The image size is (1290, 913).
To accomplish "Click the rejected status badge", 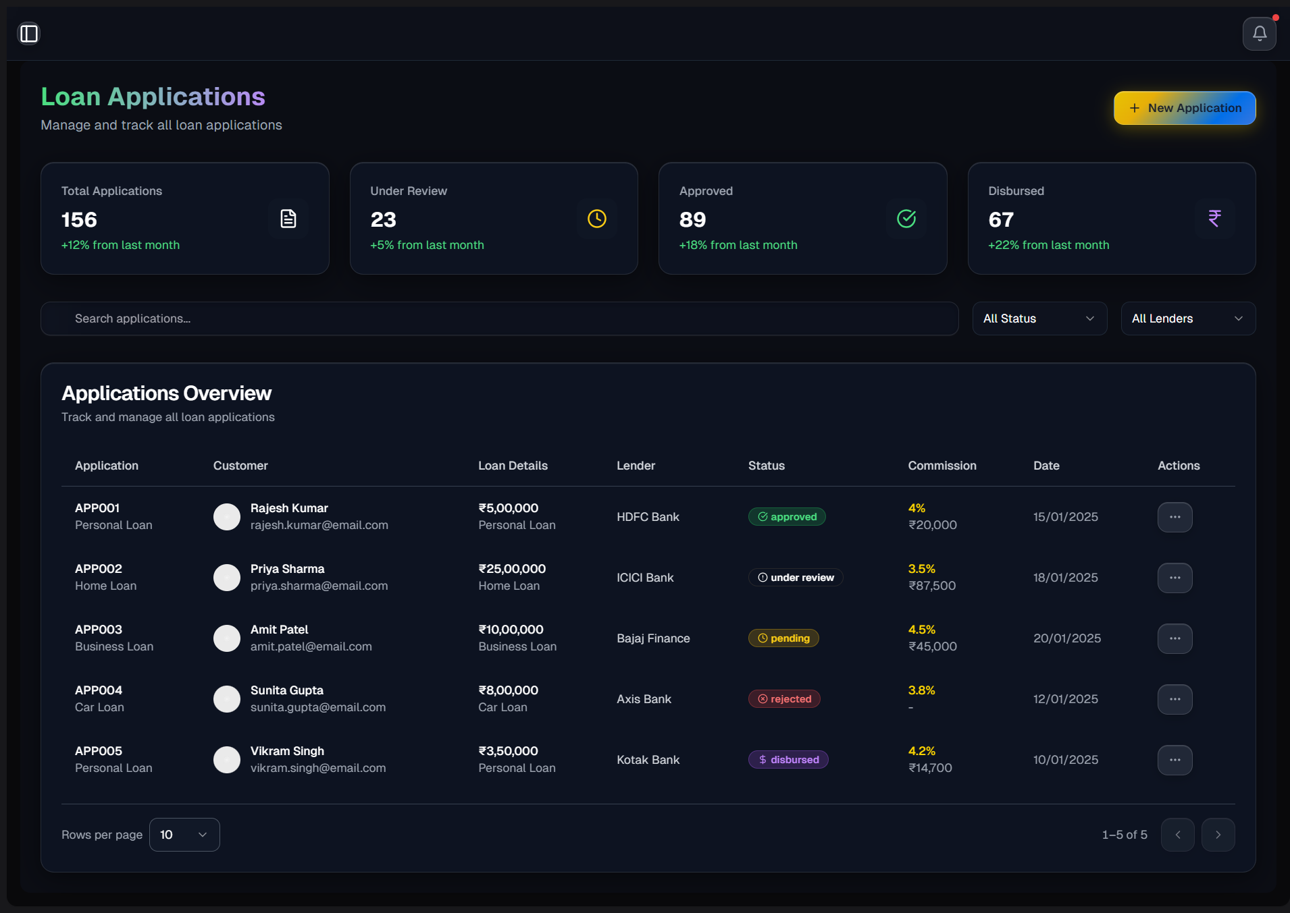I will (784, 699).
